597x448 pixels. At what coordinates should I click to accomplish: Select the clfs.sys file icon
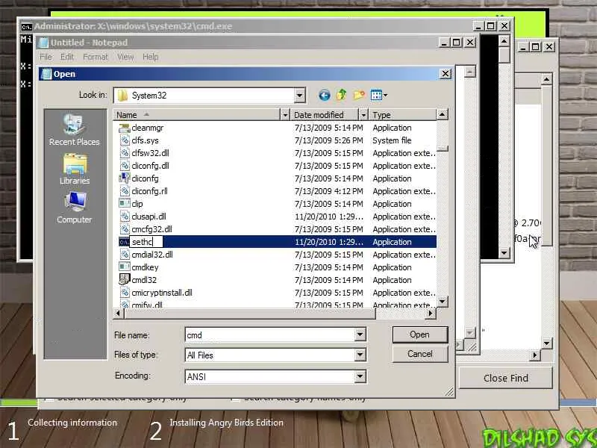tap(125, 140)
